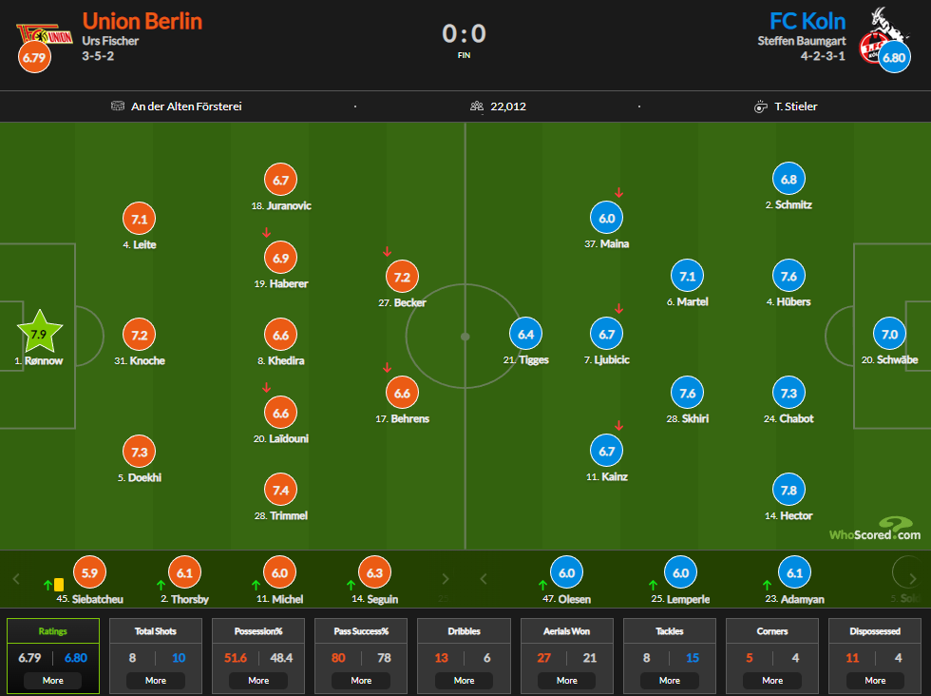Show next Union Berlin substitutes
931x696 pixels.
[x=446, y=579]
